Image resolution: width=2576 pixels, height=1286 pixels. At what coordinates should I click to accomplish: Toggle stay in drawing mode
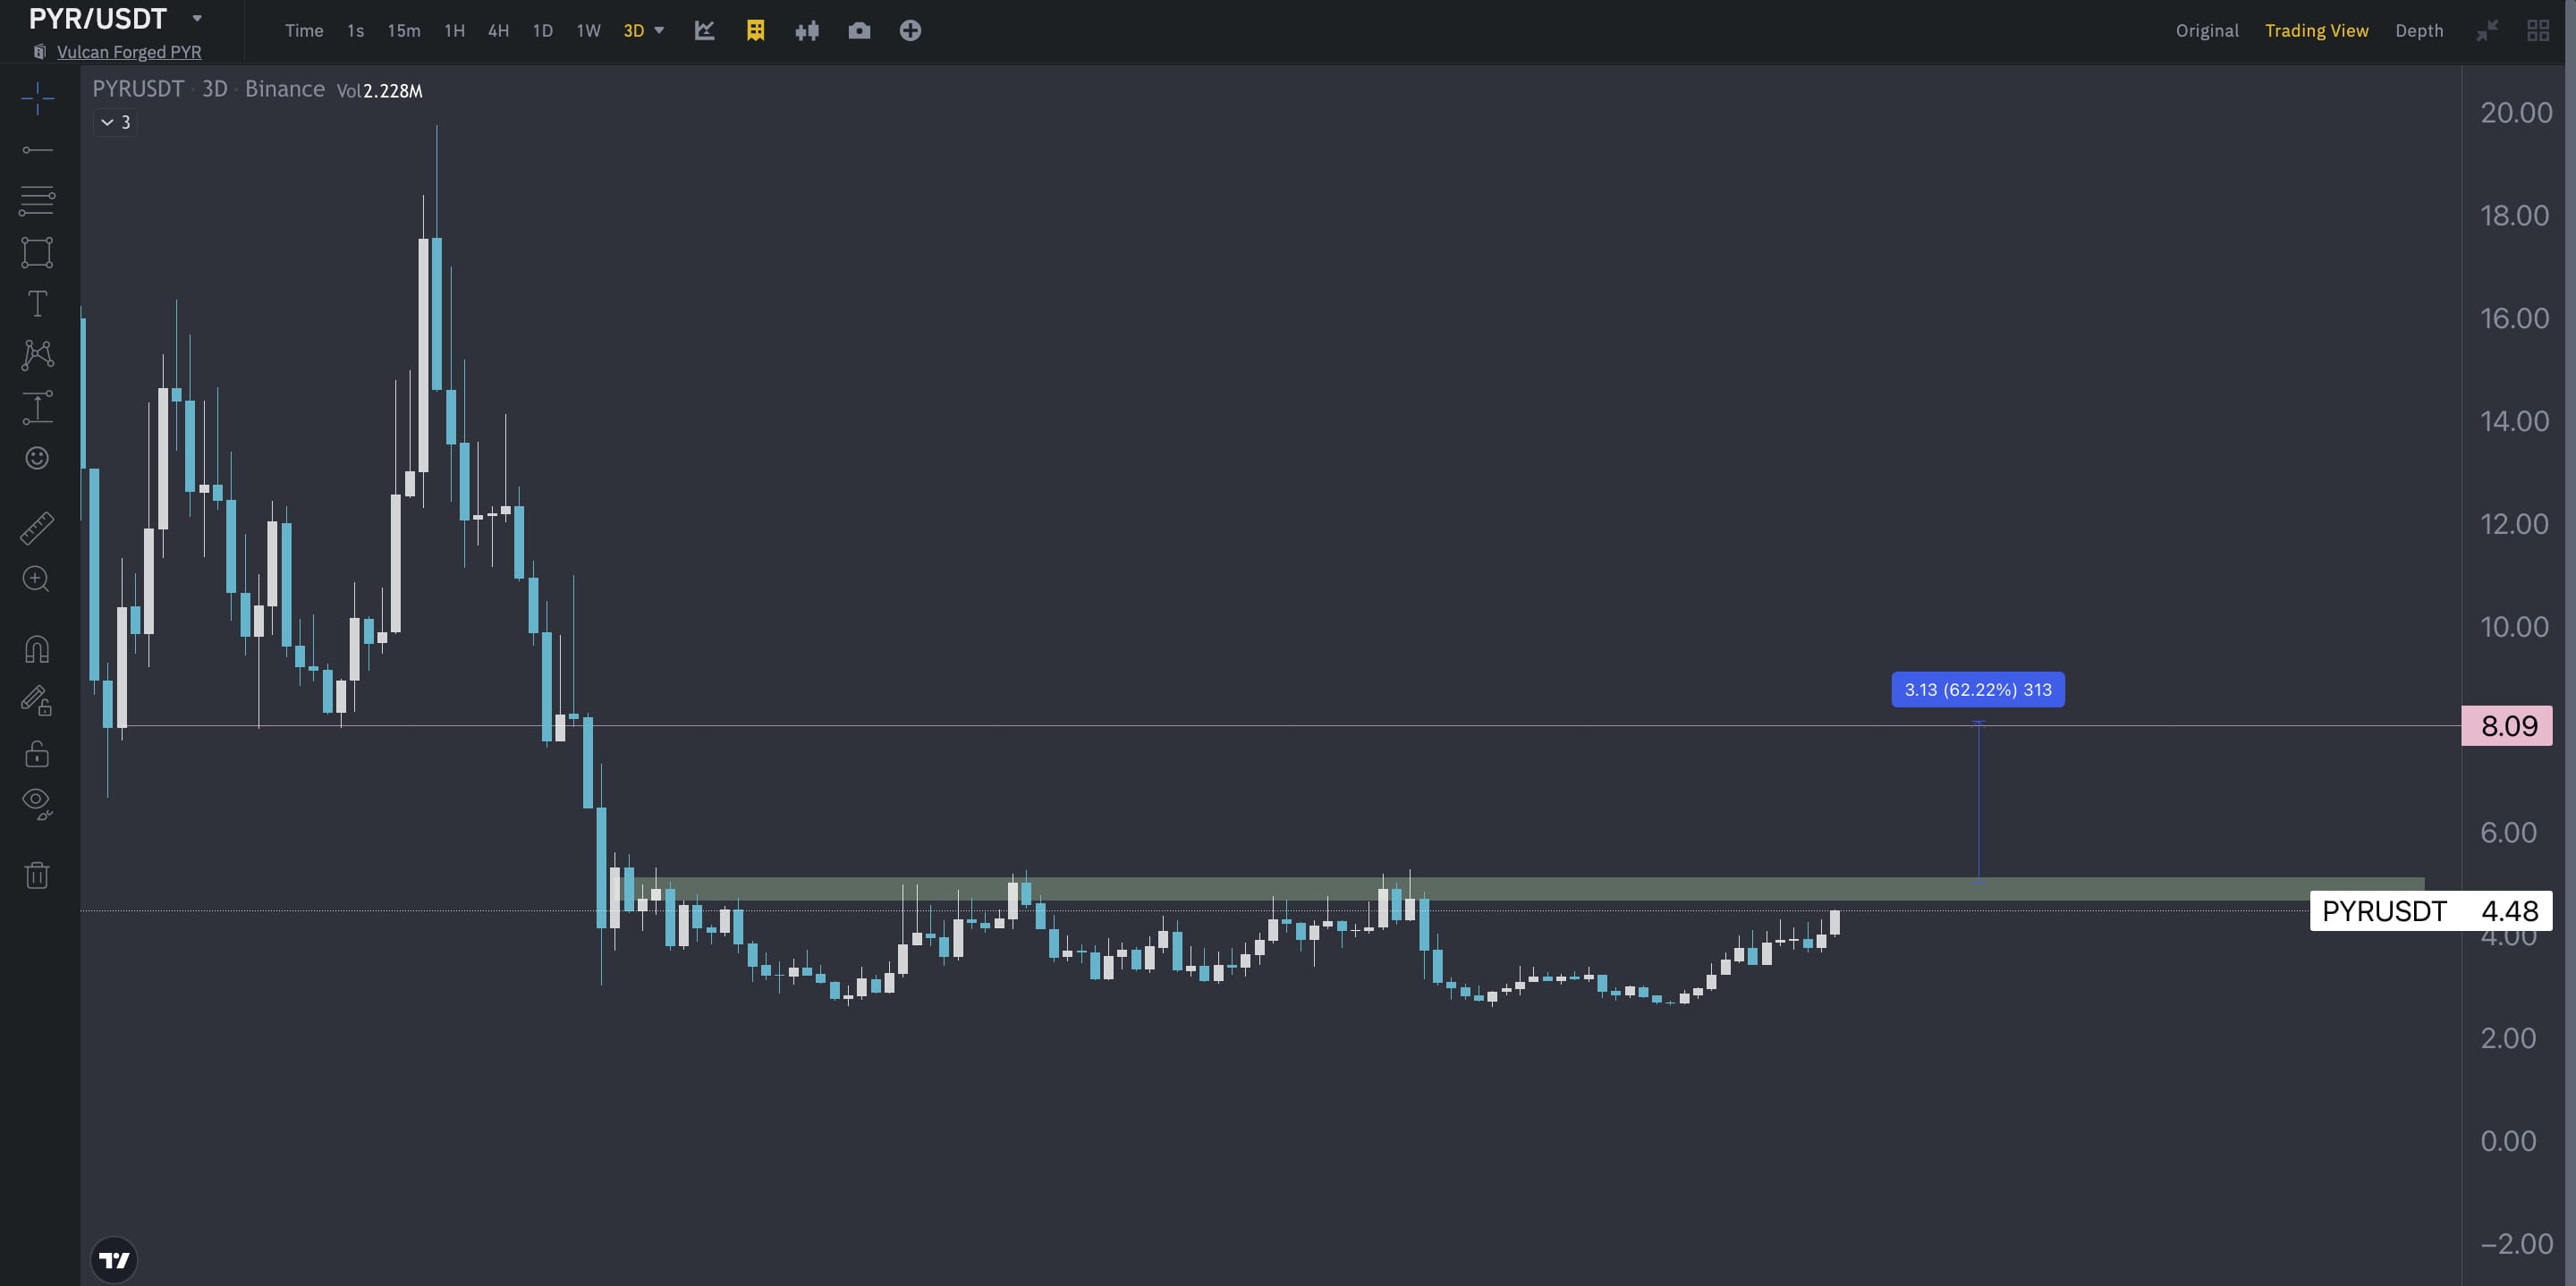[37, 701]
